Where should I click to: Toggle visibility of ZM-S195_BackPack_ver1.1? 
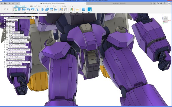[7, 54]
